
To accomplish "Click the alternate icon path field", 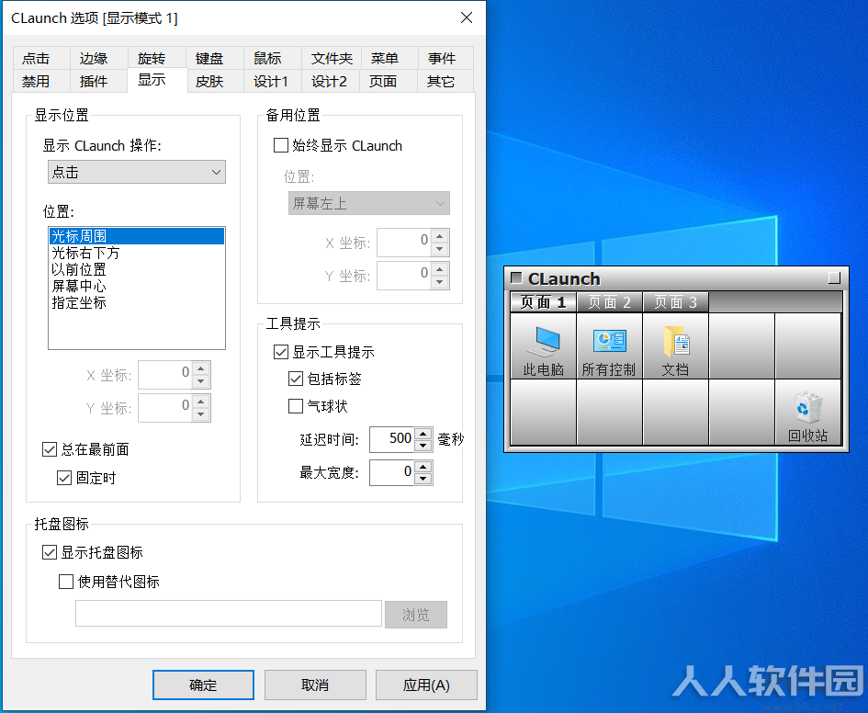I will pyautogui.click(x=229, y=614).
